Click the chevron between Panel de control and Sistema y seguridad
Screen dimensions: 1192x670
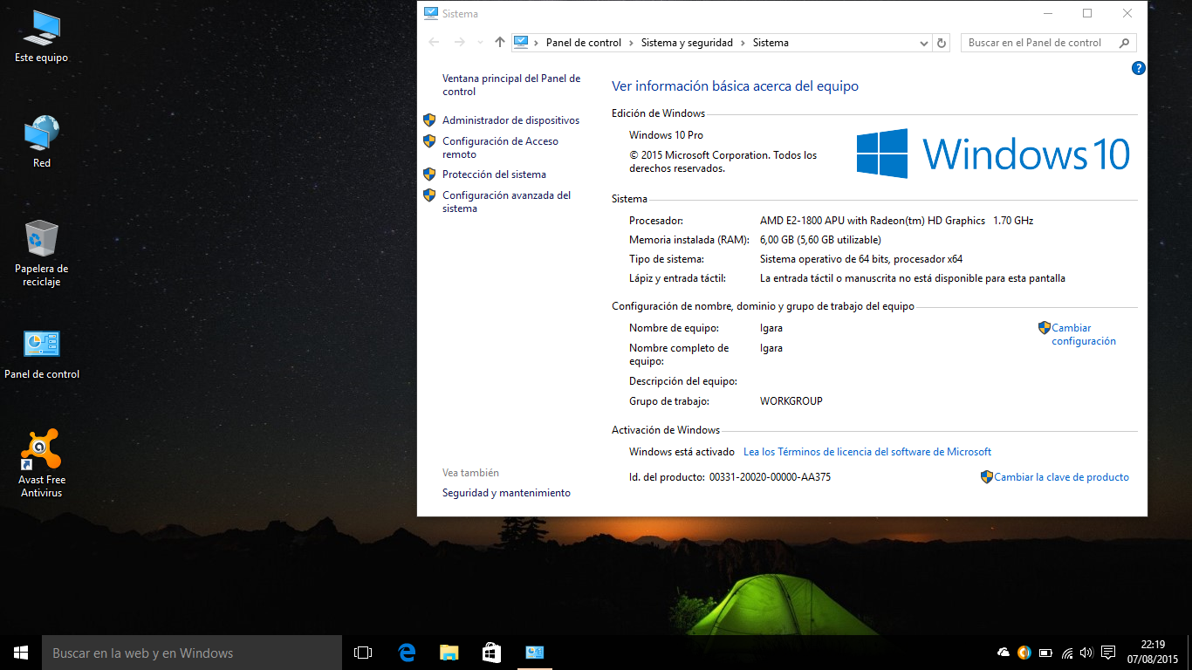(x=631, y=42)
